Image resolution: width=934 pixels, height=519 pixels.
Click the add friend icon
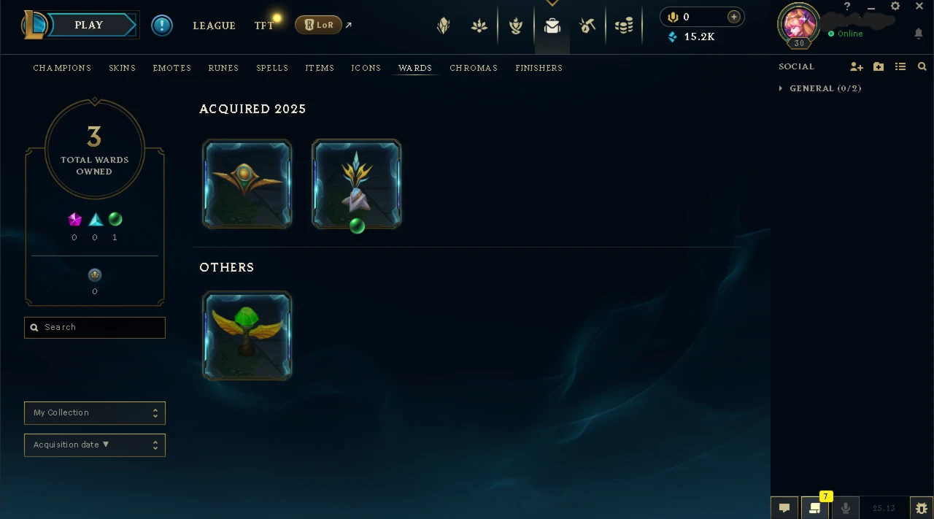[857, 66]
